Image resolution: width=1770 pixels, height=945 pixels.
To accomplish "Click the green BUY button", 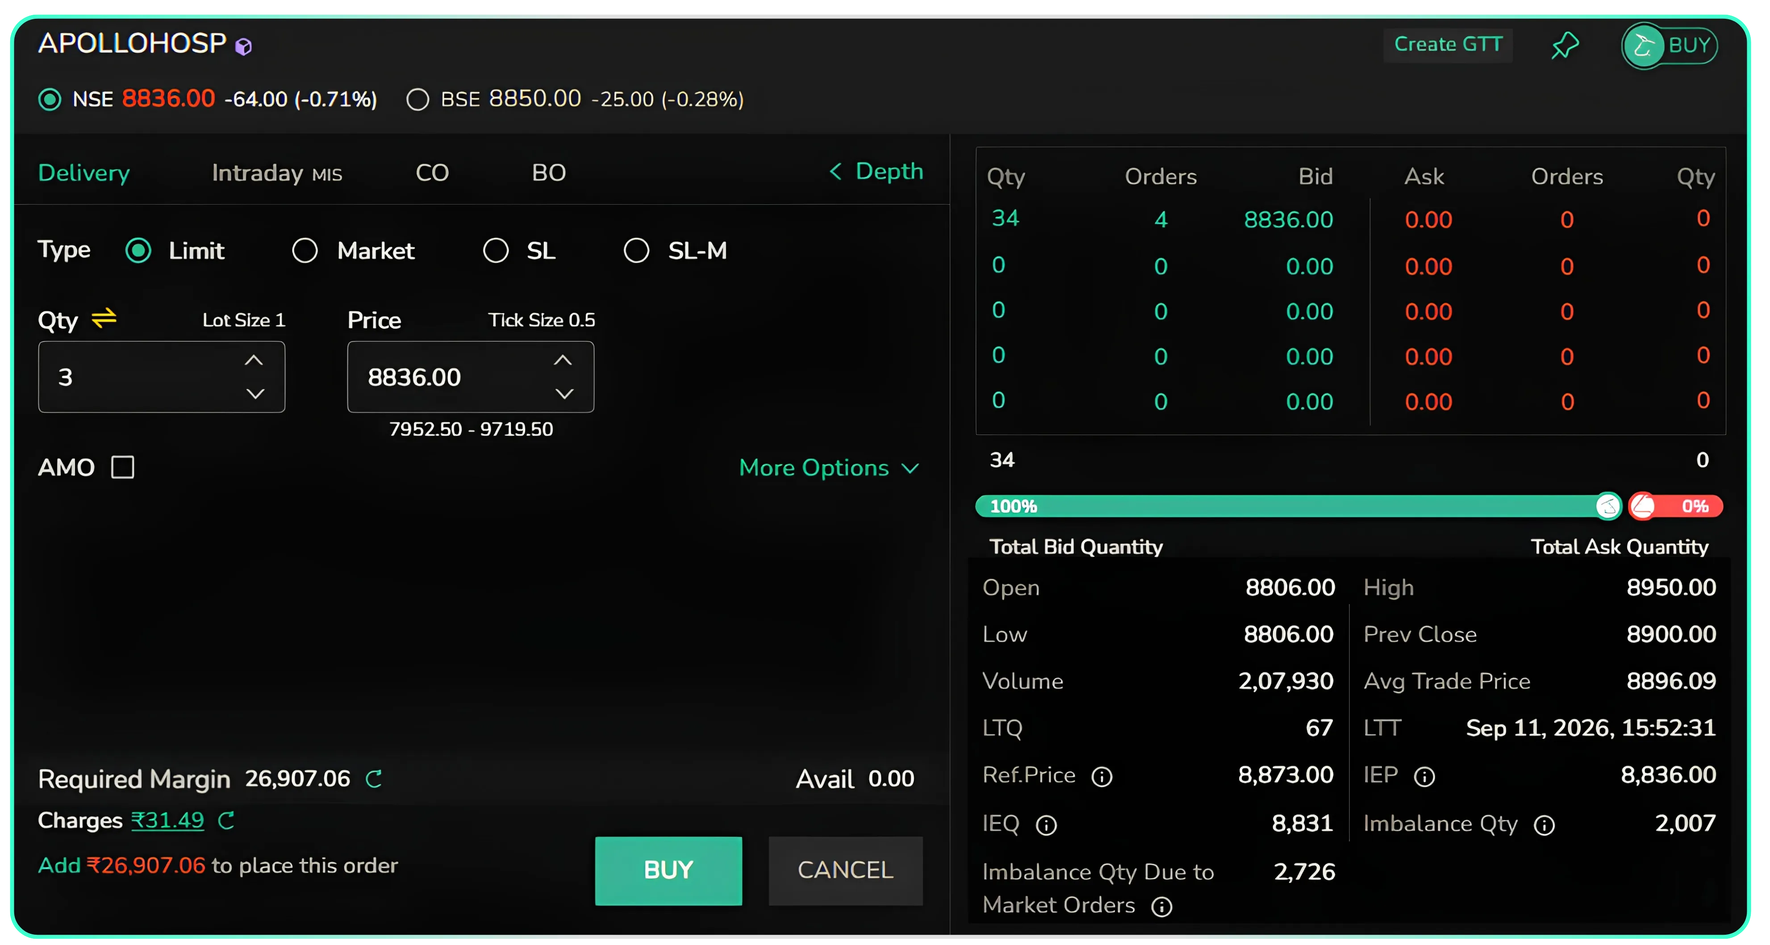I will 668,871.
